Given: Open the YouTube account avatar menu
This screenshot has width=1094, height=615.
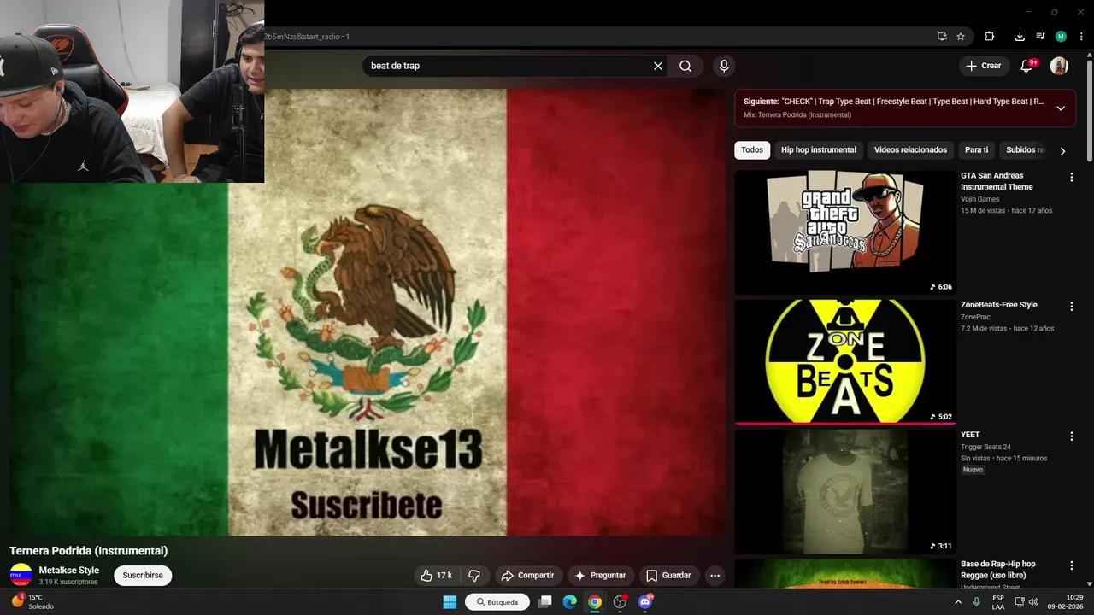Looking at the screenshot, I should pyautogui.click(x=1059, y=66).
